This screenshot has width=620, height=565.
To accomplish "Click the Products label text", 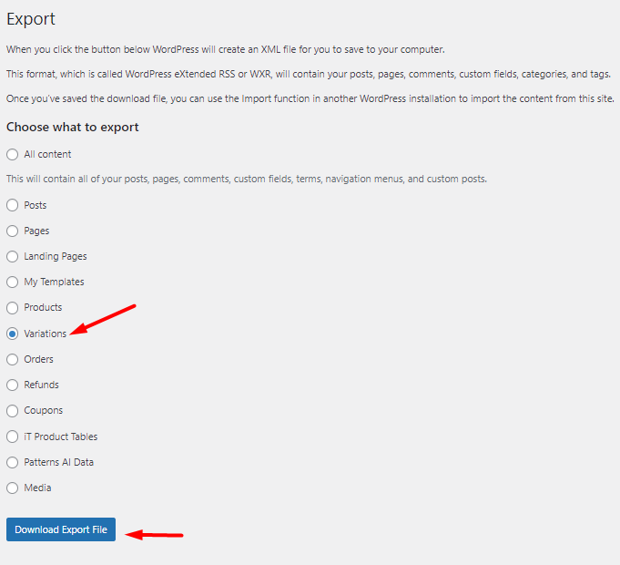I will 43,307.
